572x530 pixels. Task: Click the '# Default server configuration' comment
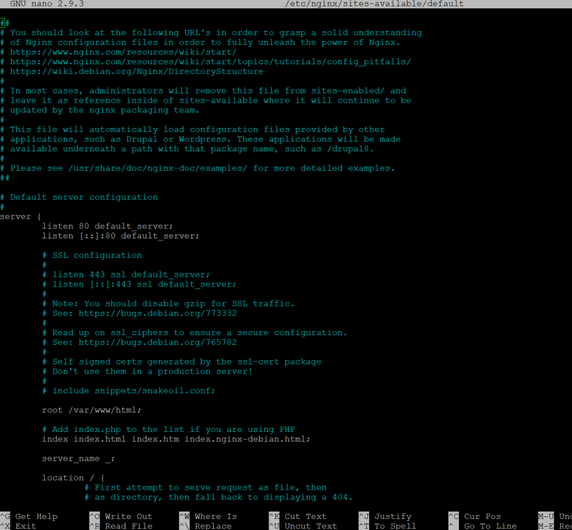pyautogui.click(x=79, y=197)
